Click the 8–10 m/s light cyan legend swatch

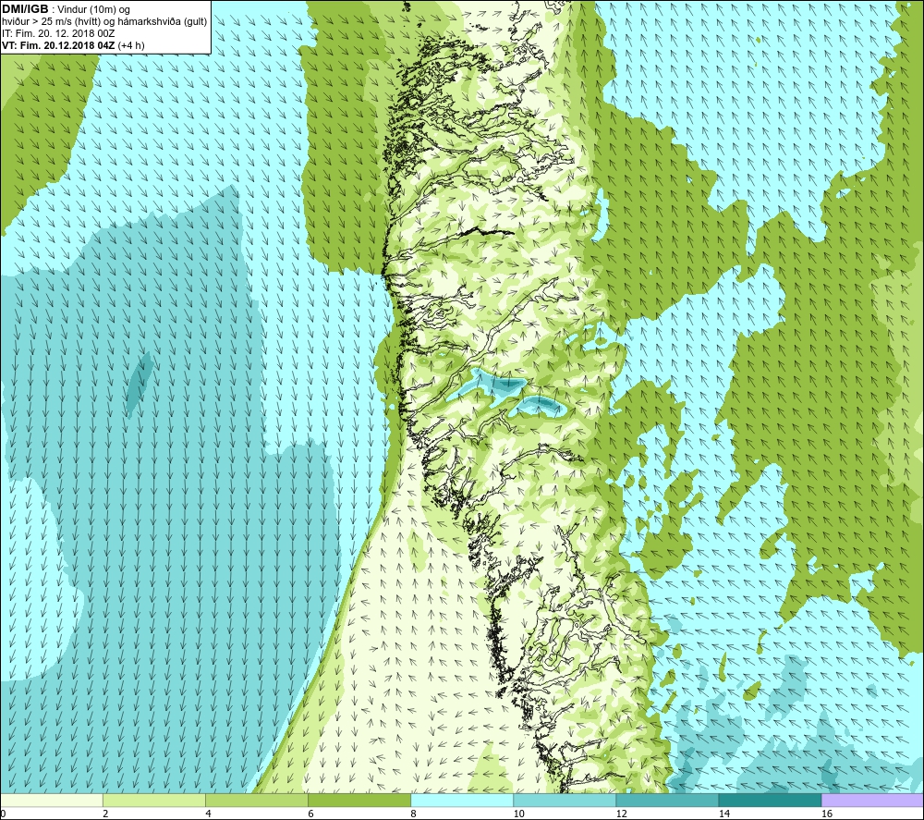[461, 801]
